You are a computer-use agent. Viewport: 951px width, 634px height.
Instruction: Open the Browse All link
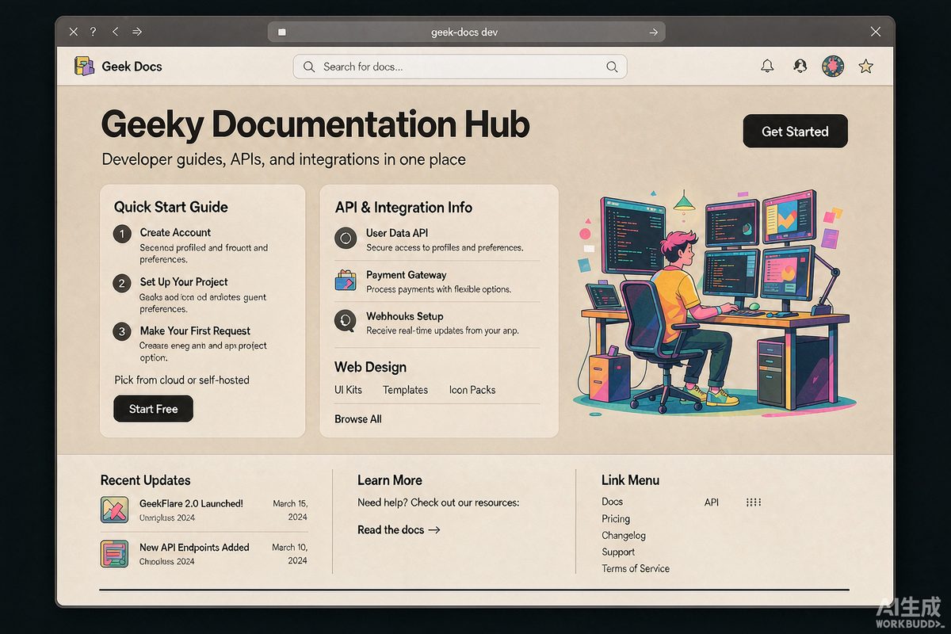[358, 418]
